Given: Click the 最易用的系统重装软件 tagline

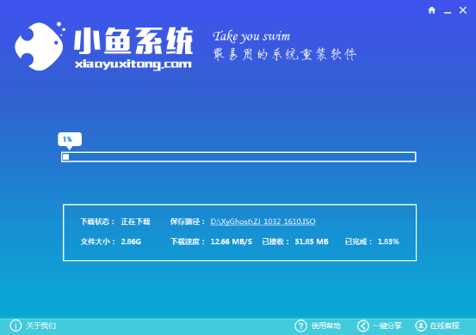Looking at the screenshot, I should tap(284, 54).
